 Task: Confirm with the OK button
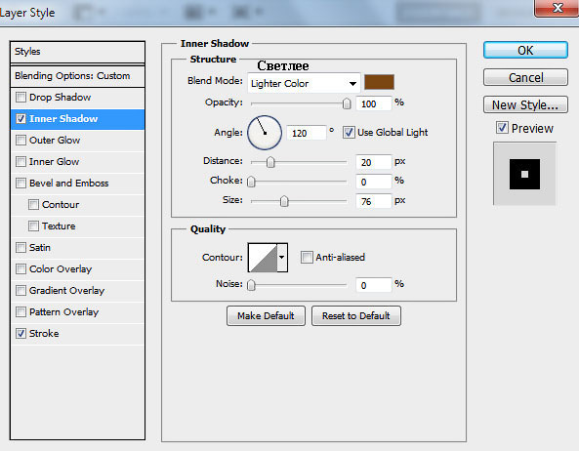525,50
